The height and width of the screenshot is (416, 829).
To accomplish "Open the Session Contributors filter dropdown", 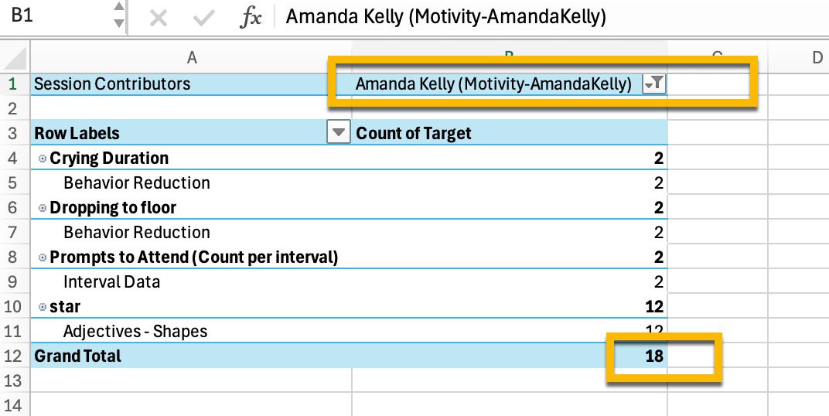I will point(654,84).
